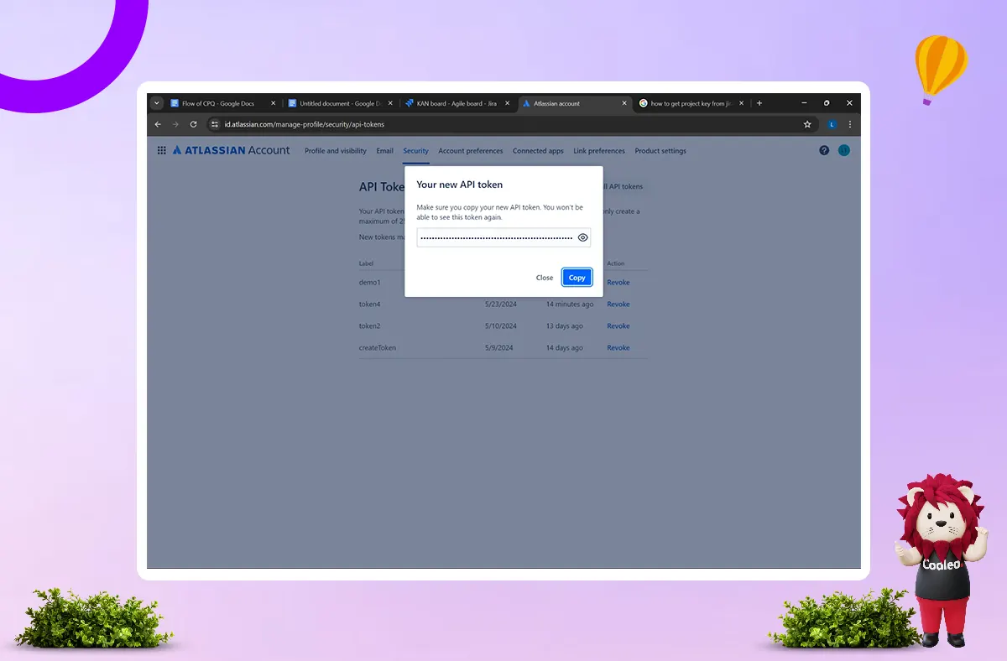The image size is (1007, 661).
Task: Click the Label column header
Action: coord(366,263)
